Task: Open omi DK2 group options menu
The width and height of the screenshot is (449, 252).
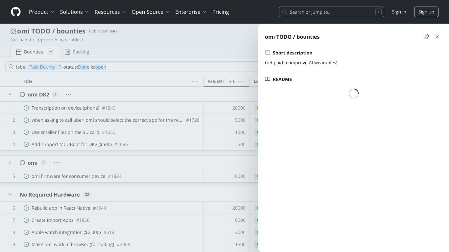Action: [69, 94]
